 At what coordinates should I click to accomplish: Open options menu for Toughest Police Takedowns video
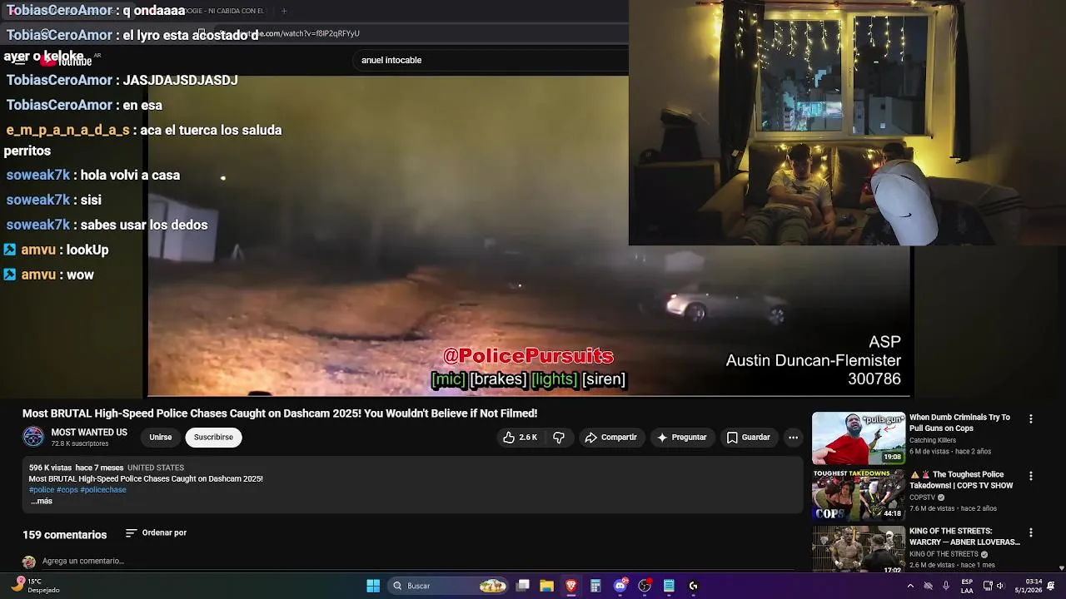(1031, 476)
